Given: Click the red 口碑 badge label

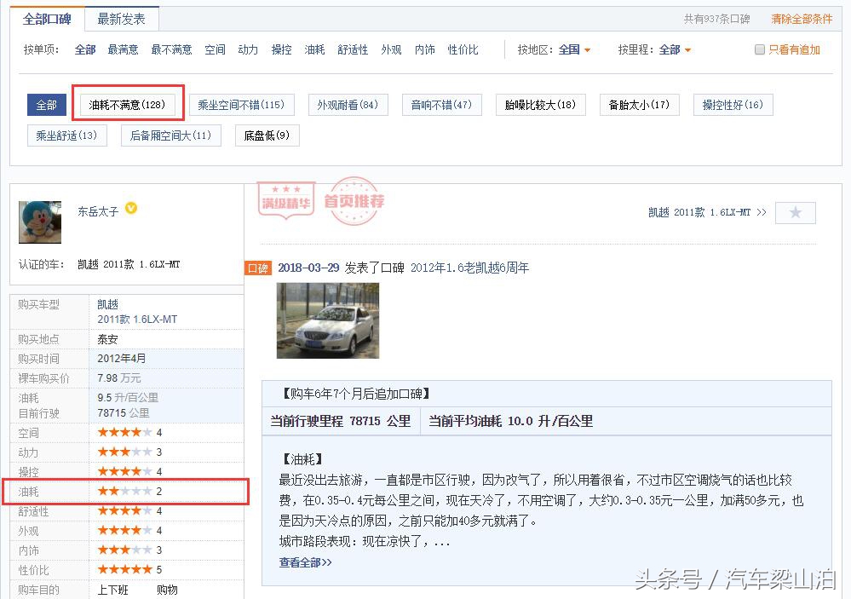Looking at the screenshot, I should tap(260, 267).
